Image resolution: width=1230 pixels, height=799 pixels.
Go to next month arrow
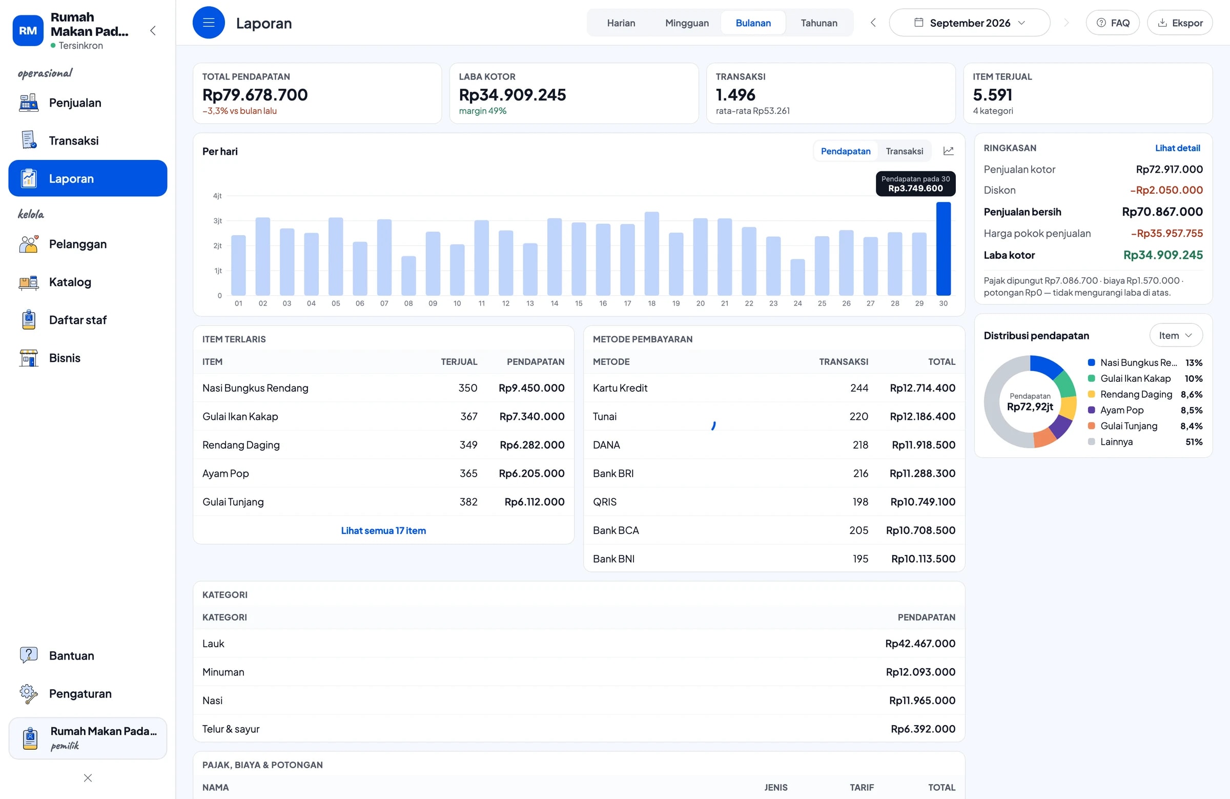[x=1066, y=23]
